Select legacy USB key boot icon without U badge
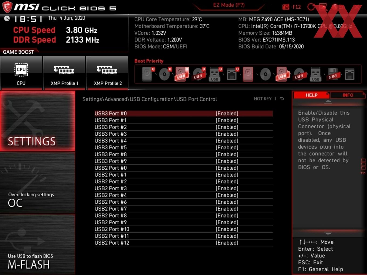 pos(315,74)
